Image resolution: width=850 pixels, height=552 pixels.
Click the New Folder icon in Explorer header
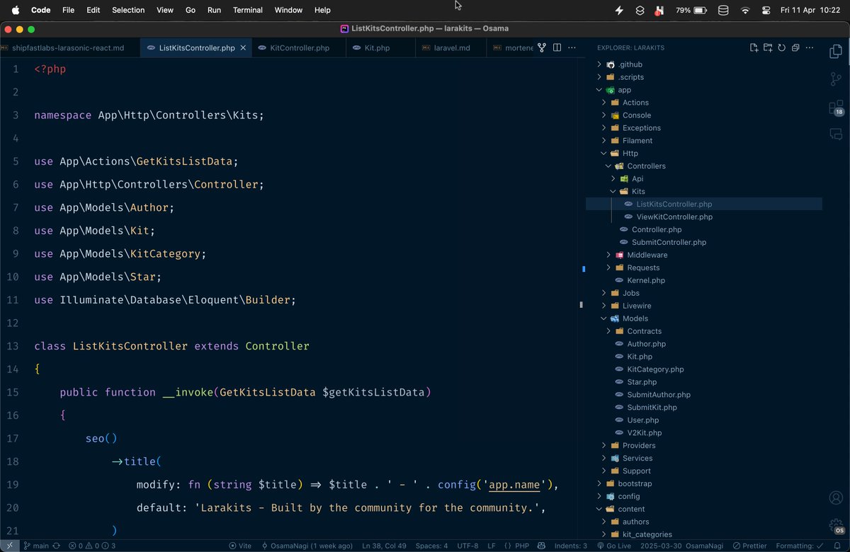point(768,48)
